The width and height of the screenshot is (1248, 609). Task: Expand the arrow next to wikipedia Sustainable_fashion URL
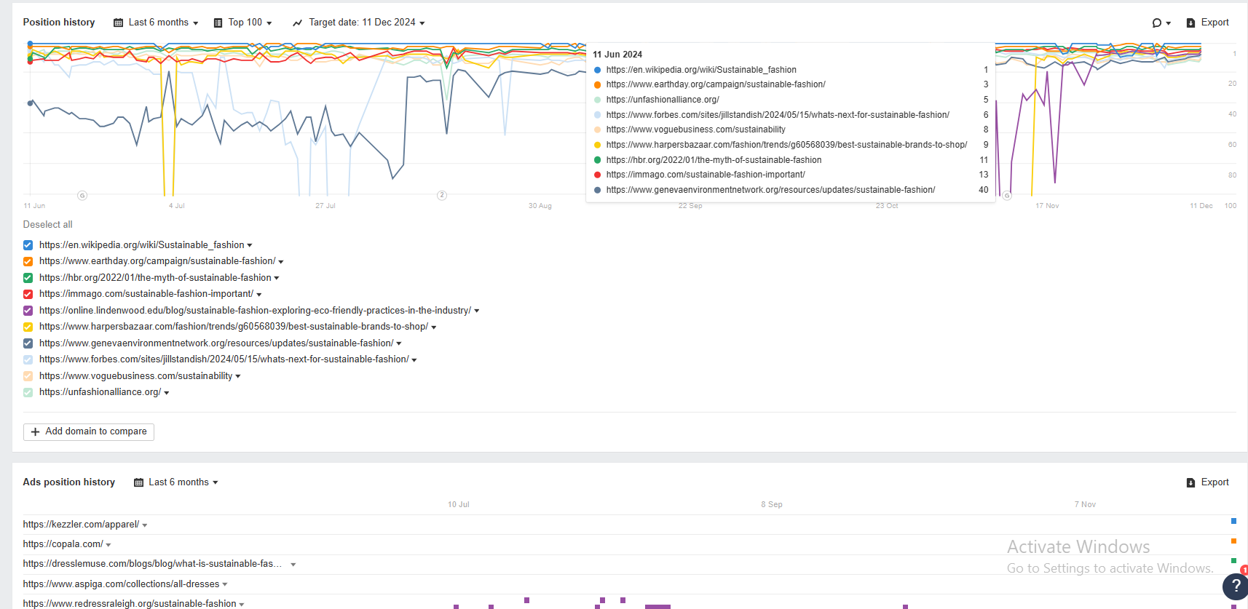click(x=250, y=246)
